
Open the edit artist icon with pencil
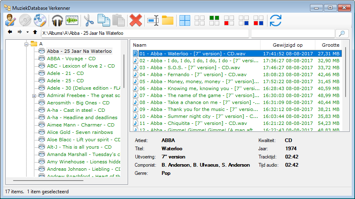coord(10,20)
